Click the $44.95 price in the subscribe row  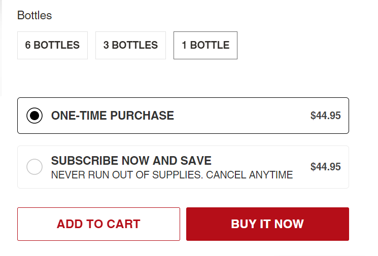pos(325,167)
